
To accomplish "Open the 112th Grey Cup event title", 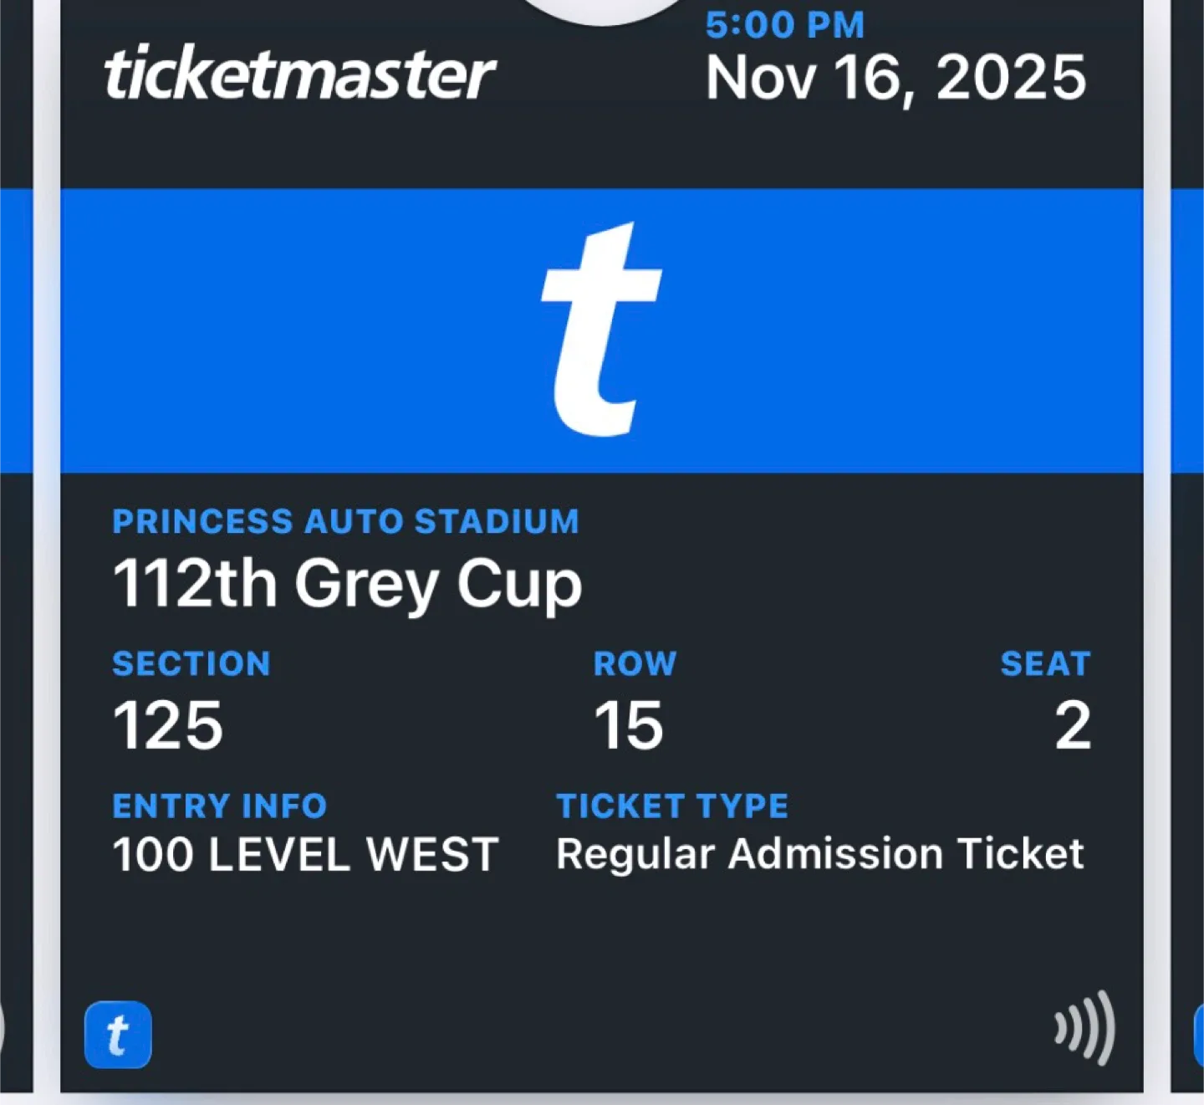I will click(347, 583).
